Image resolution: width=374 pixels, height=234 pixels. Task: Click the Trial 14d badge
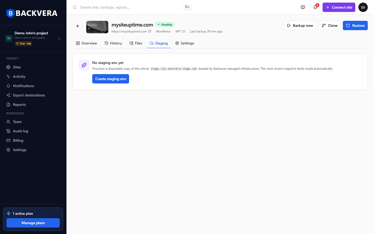pyautogui.click(x=23, y=43)
